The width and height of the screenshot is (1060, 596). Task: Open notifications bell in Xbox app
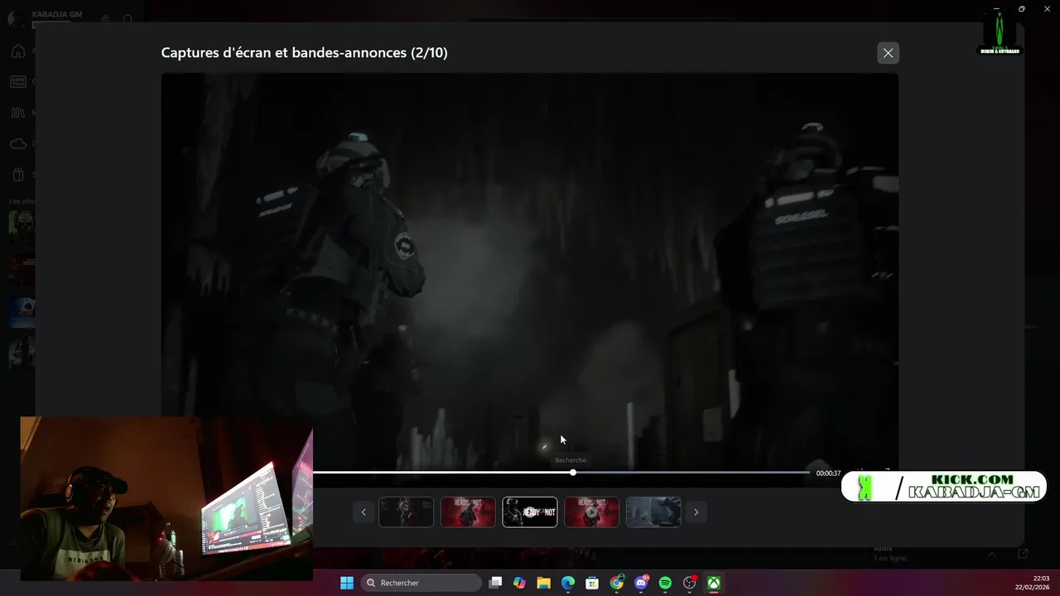coord(127,19)
